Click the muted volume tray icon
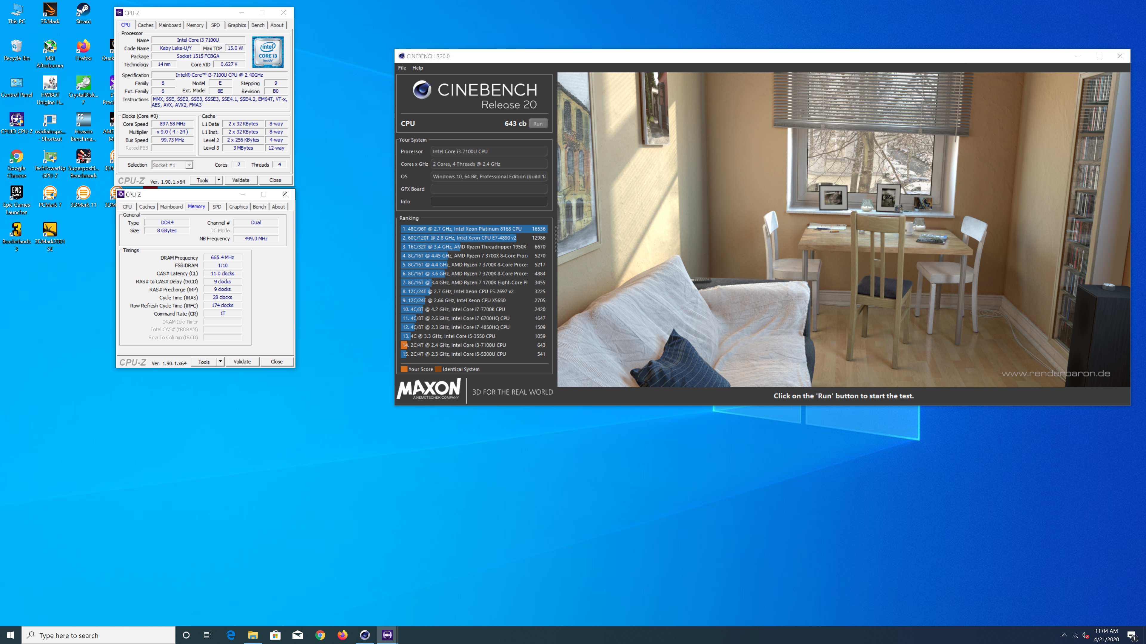The width and height of the screenshot is (1146, 644). tap(1085, 635)
